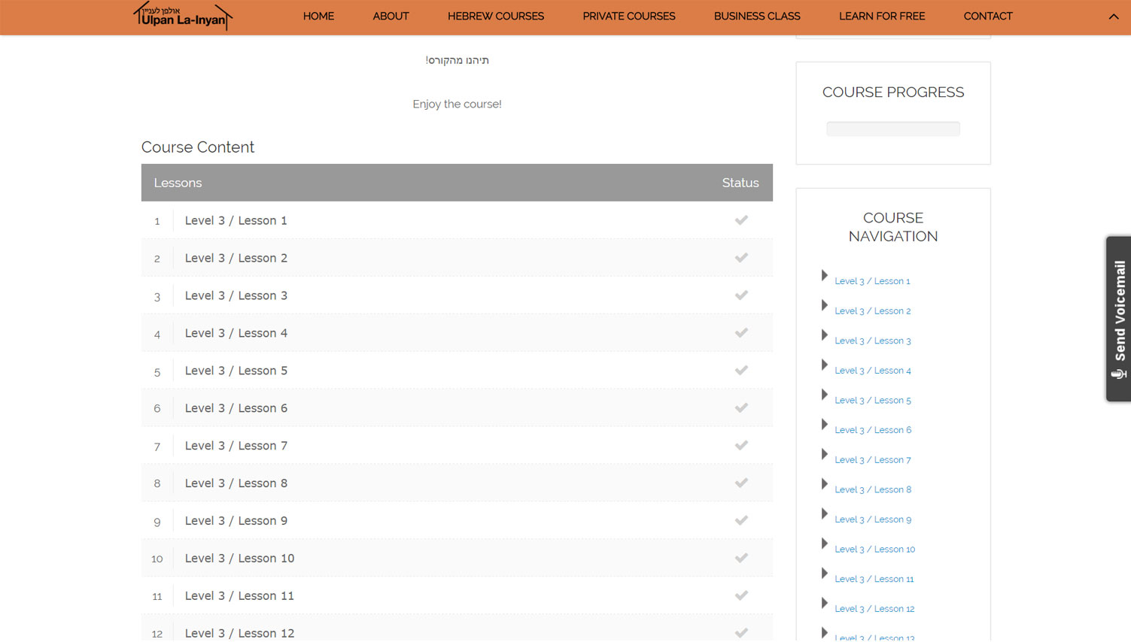Expand Lesson 5 arrow in Course Navigation

tap(825, 395)
